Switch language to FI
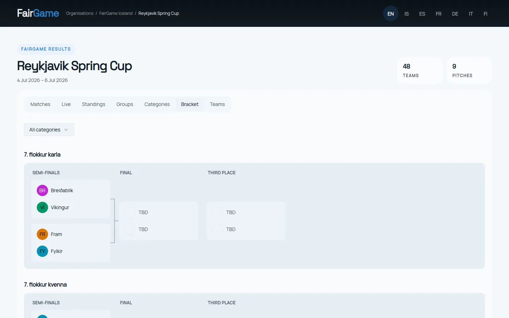 (485, 14)
